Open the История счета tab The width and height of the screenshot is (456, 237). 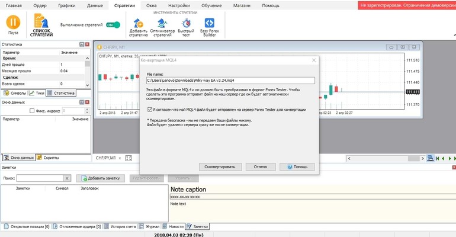point(120,226)
